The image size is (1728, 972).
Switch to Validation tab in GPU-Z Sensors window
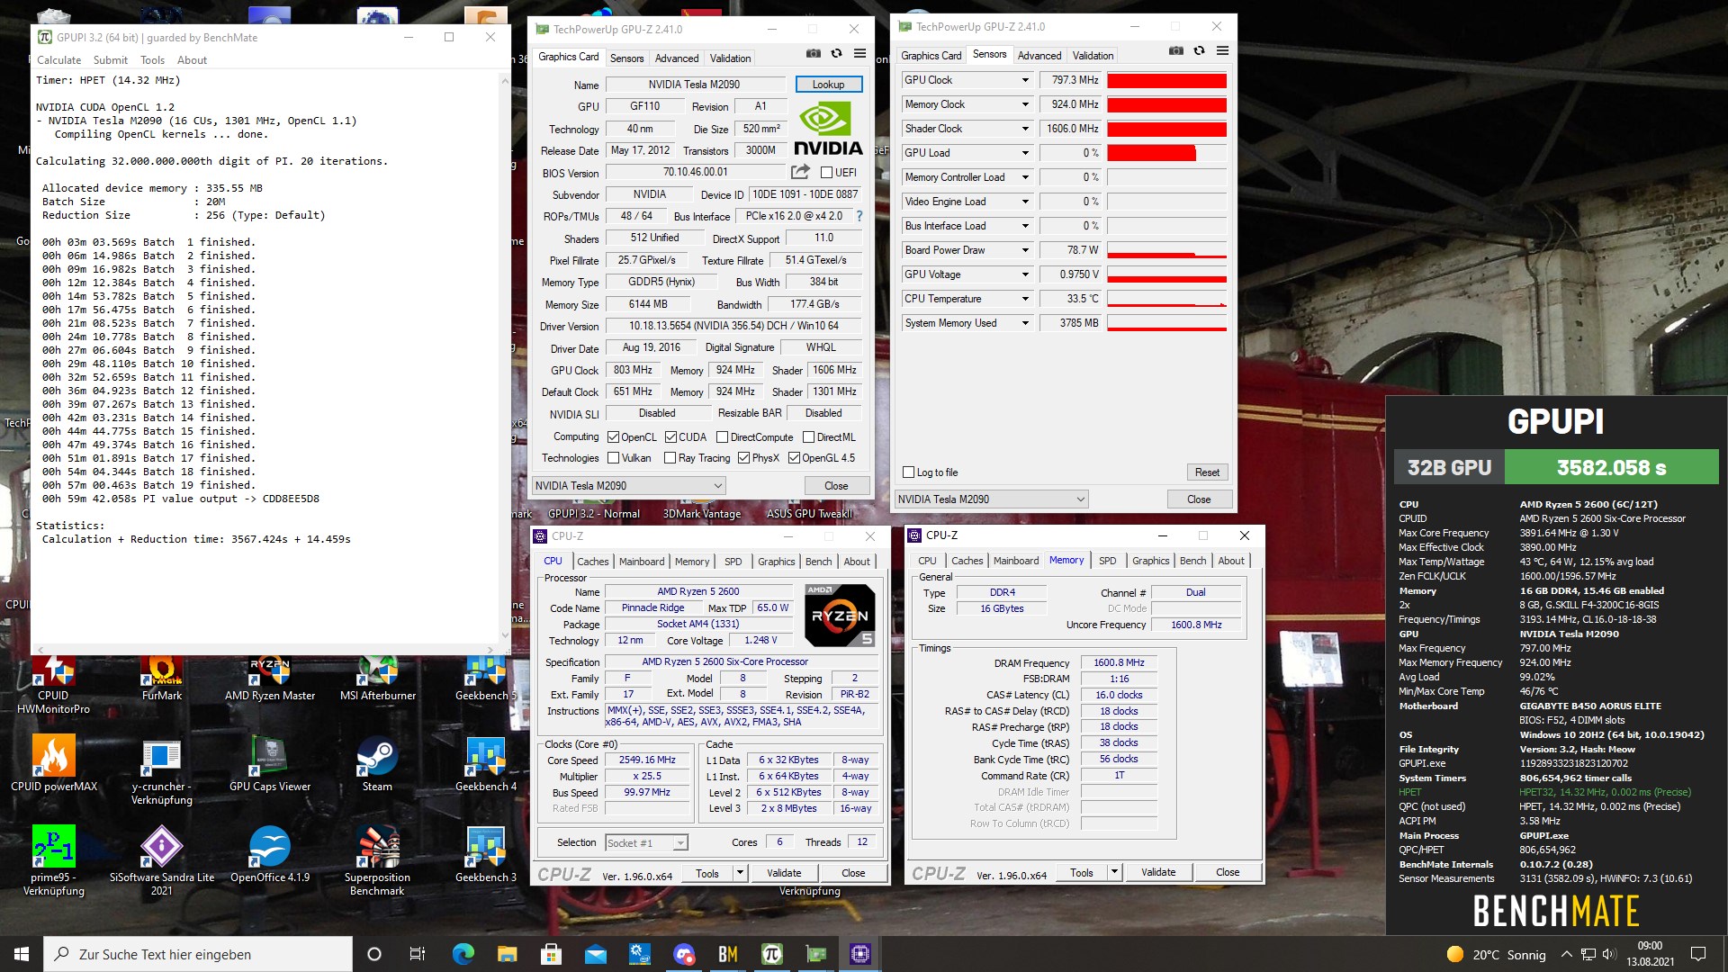tap(1093, 56)
